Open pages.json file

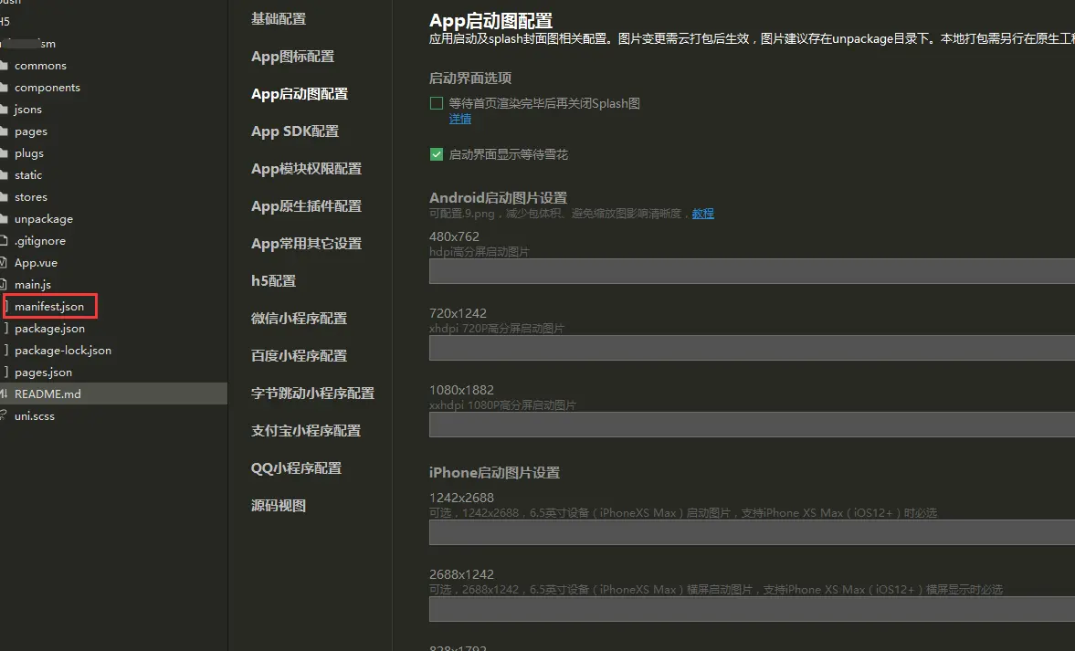coord(43,373)
